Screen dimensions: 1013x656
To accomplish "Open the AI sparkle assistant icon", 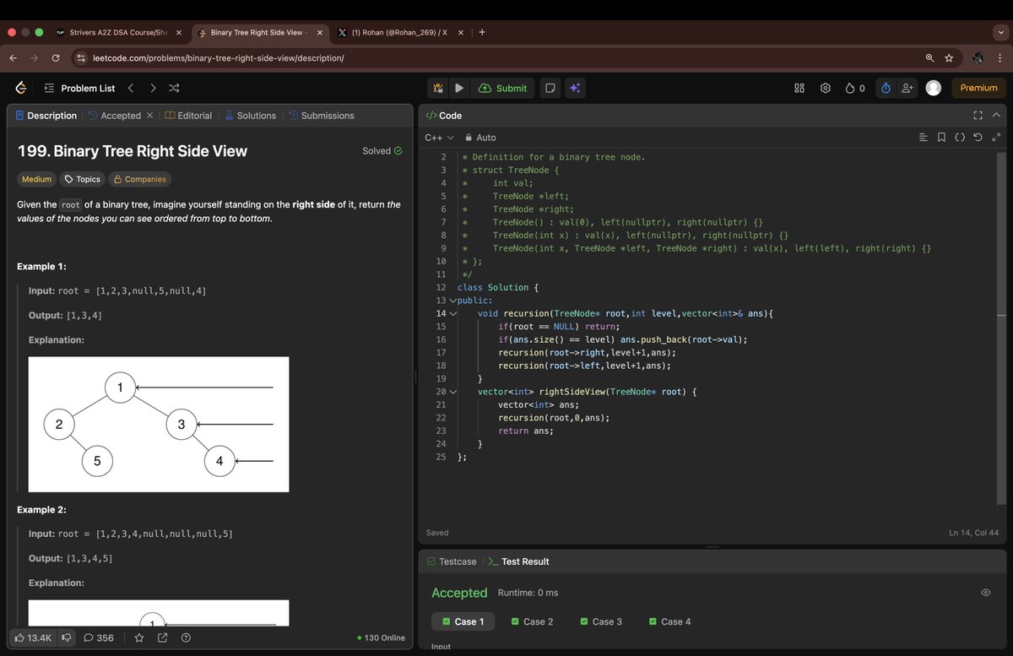I will tap(575, 88).
